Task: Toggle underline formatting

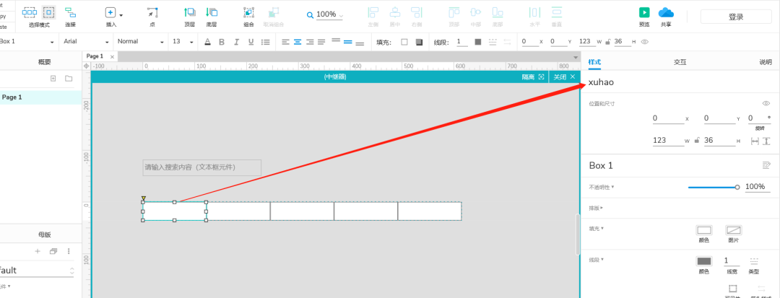Action: [251, 43]
